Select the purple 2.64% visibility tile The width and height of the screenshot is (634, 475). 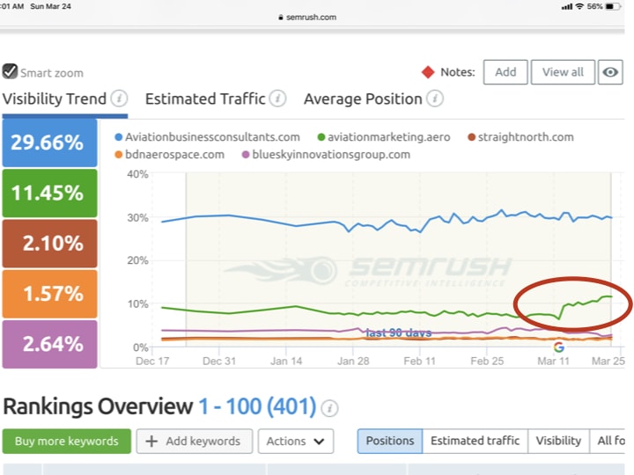(x=49, y=344)
